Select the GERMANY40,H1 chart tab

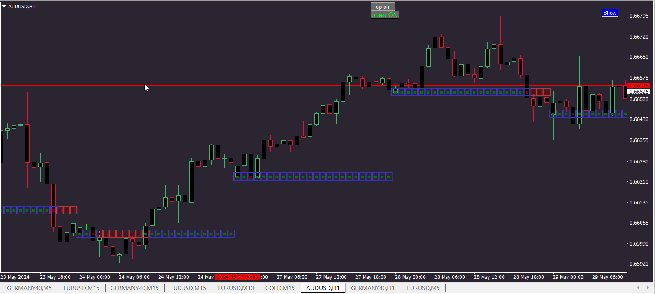pyautogui.click(x=373, y=288)
